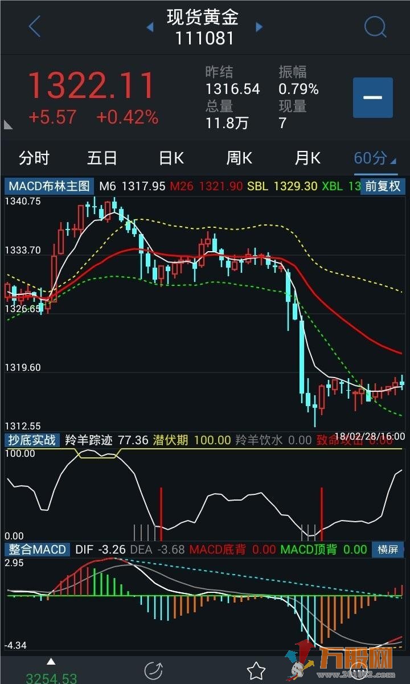
Task: Go back with the left chevron
Action: [35, 26]
